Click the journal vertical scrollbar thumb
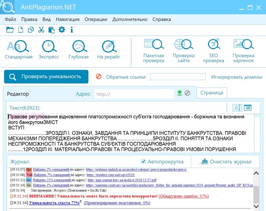Screen dimensions: 266x211 pyautogui.click(x=256, y=194)
